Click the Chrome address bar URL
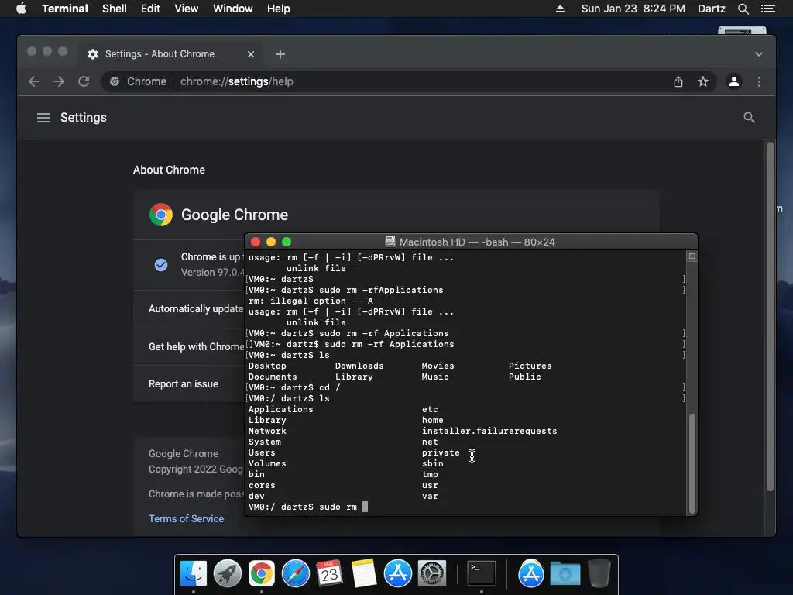This screenshot has width=793, height=595. click(237, 81)
